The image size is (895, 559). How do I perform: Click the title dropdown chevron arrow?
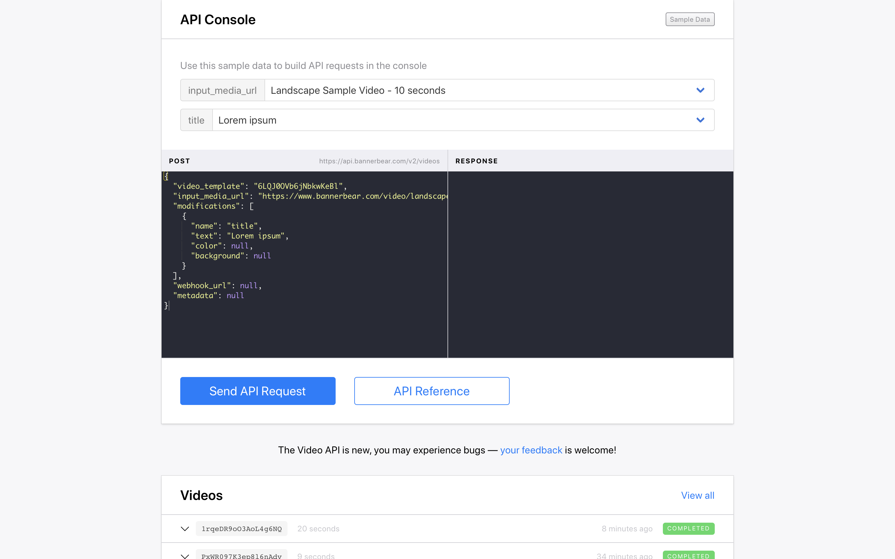700,120
